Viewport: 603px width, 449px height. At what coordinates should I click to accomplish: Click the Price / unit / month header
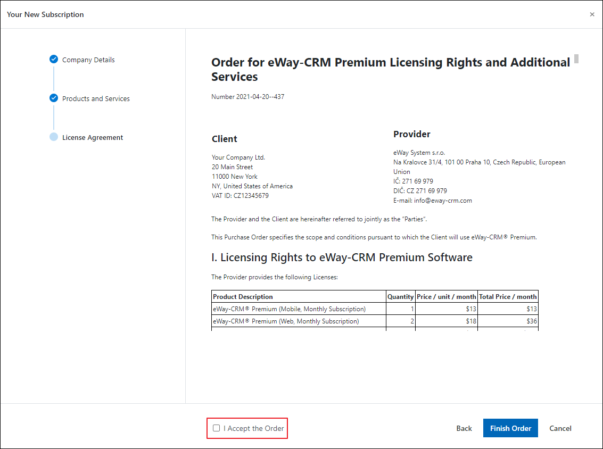pos(446,296)
